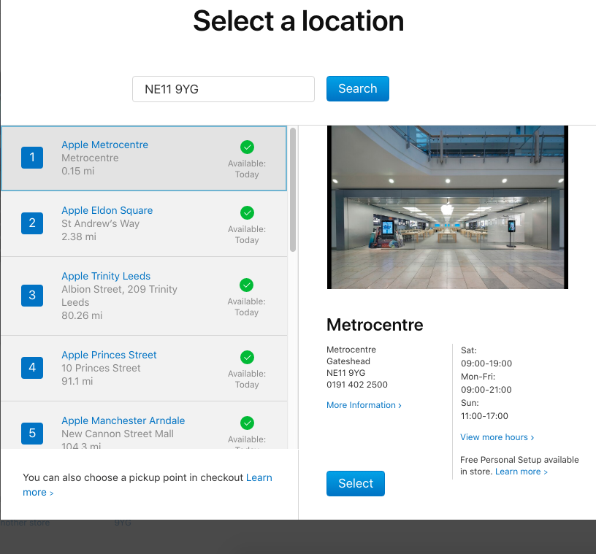The image size is (596, 554).
Task: Click the 10 Princes Street address
Action: [x=101, y=368]
